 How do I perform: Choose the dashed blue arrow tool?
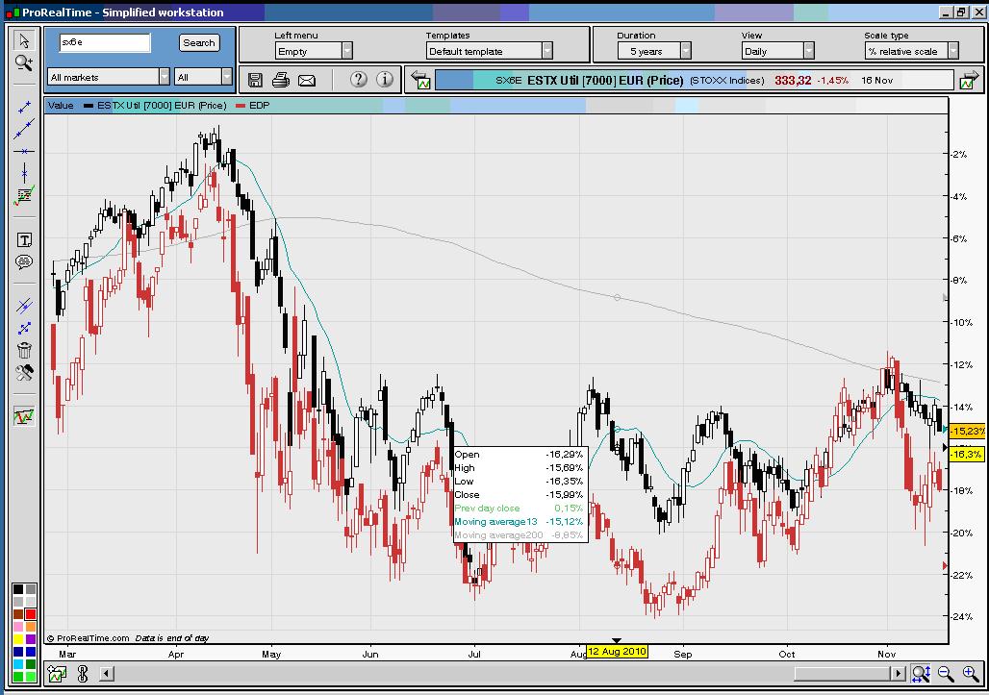pos(24,329)
